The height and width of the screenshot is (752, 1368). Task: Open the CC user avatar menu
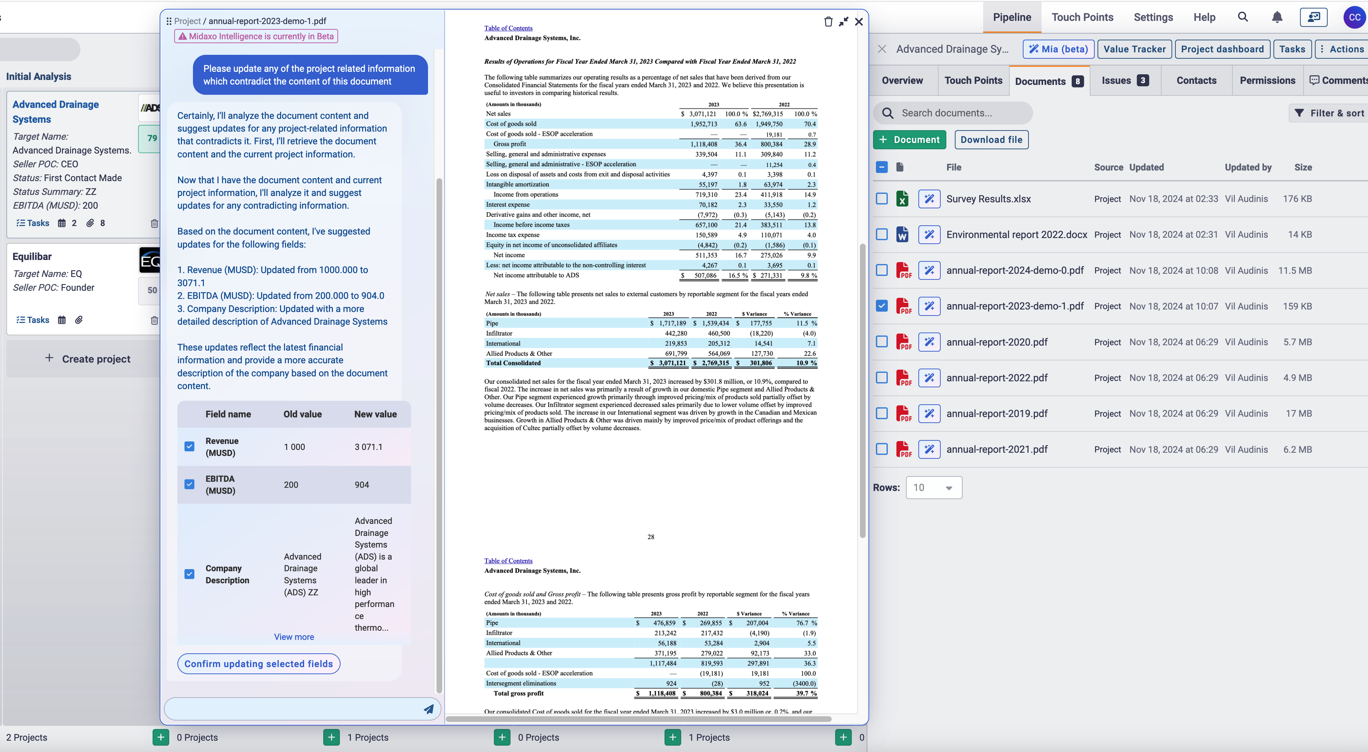1354,17
